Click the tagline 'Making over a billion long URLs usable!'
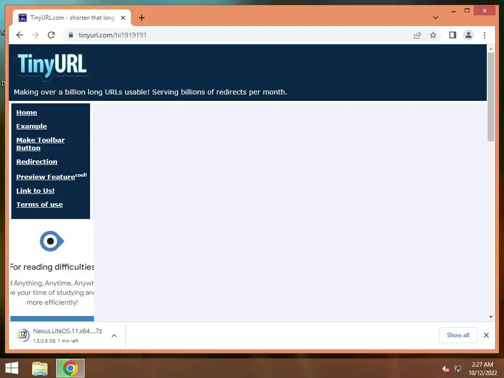 click(82, 92)
